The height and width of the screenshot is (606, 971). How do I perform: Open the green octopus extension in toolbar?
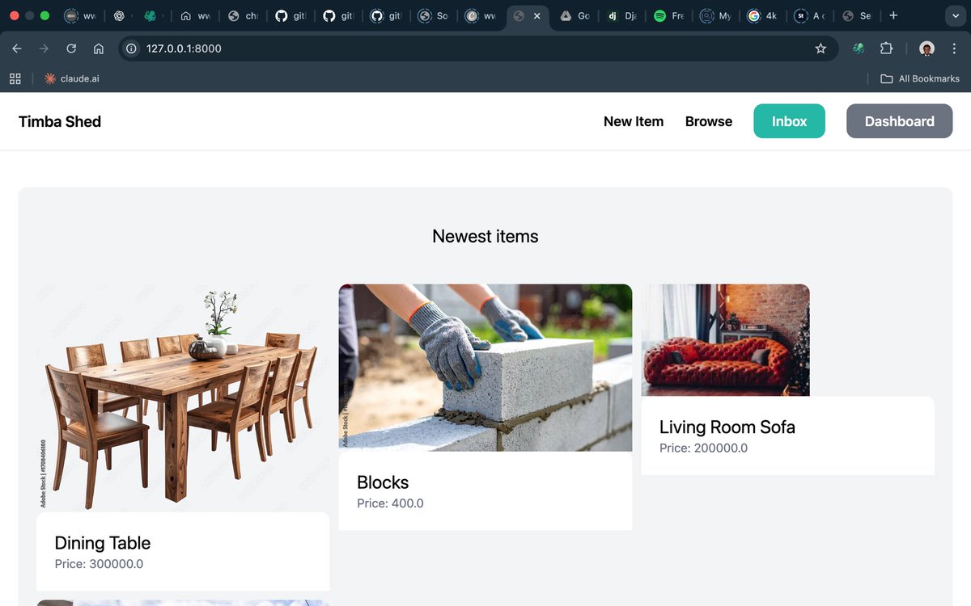click(x=859, y=48)
